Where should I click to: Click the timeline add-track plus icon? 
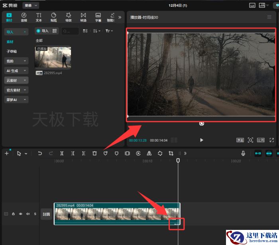click(7, 153)
